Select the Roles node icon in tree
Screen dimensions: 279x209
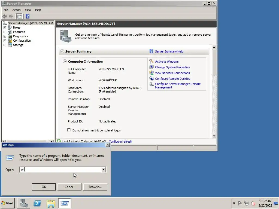(10, 27)
